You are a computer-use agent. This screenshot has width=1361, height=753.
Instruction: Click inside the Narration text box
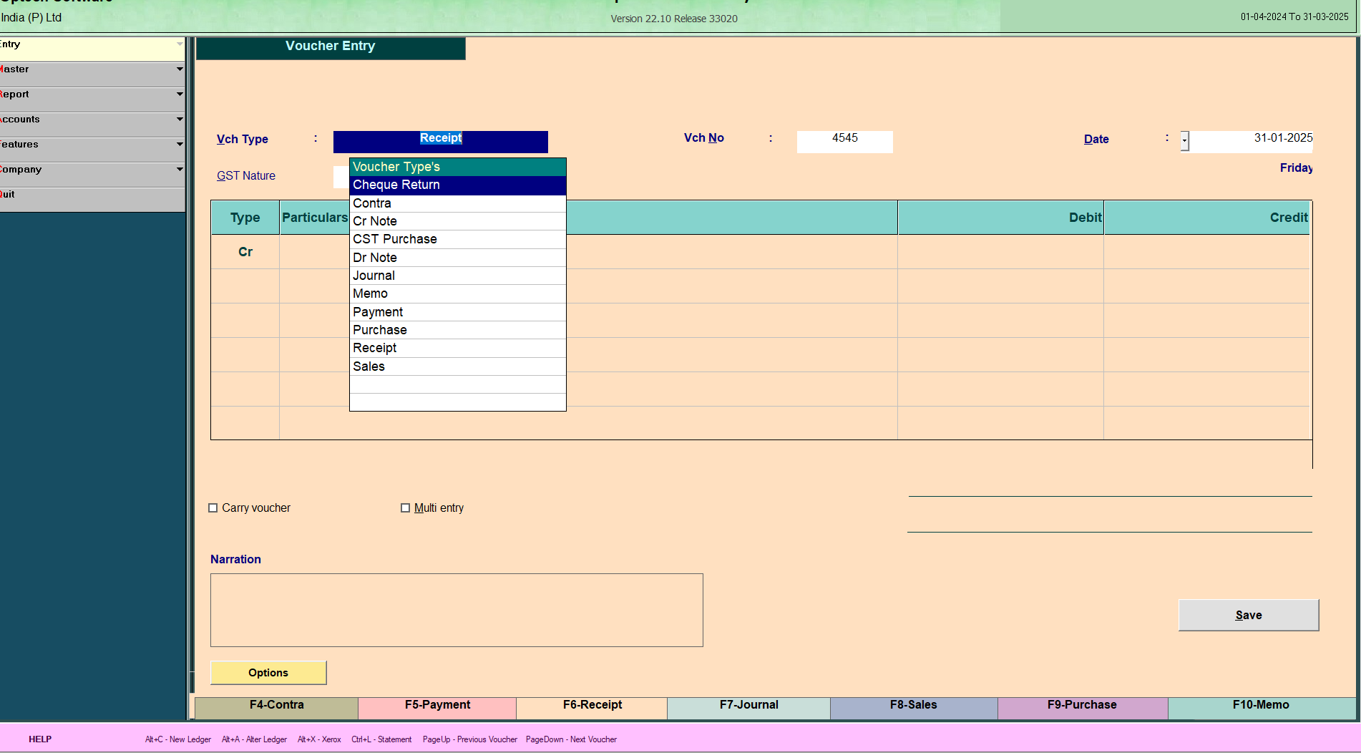457,610
